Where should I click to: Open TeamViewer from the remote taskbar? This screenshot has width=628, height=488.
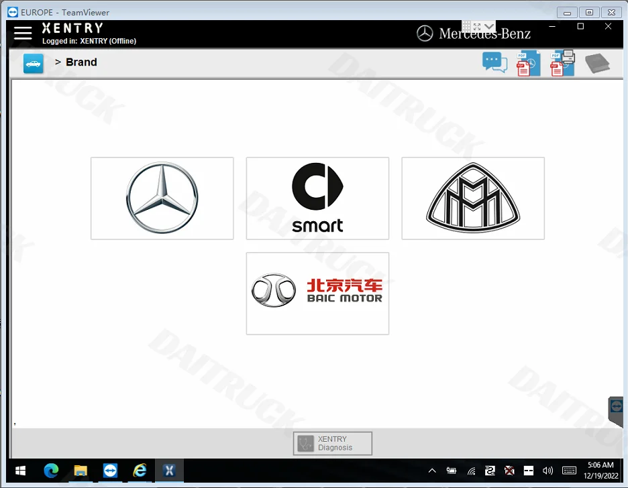(110, 471)
